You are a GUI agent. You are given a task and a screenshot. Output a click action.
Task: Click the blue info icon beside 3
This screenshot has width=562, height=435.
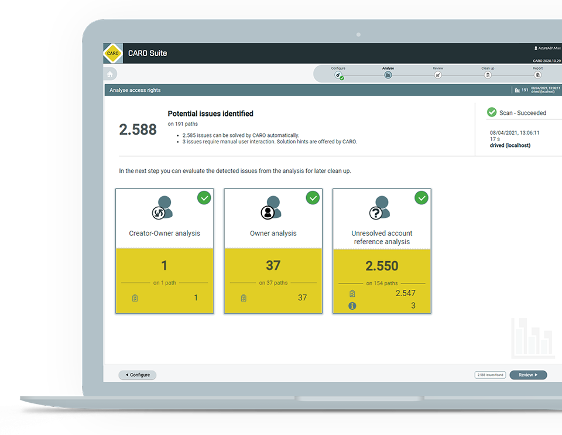click(352, 306)
